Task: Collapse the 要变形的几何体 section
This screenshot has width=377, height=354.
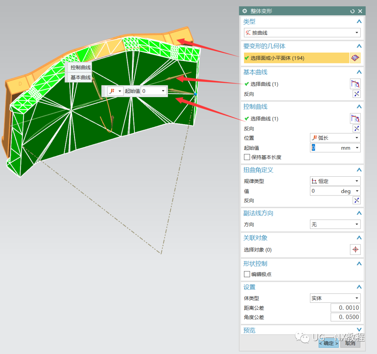Action: point(359,46)
